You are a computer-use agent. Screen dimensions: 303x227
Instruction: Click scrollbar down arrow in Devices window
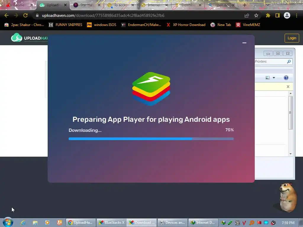[x=291, y=154]
